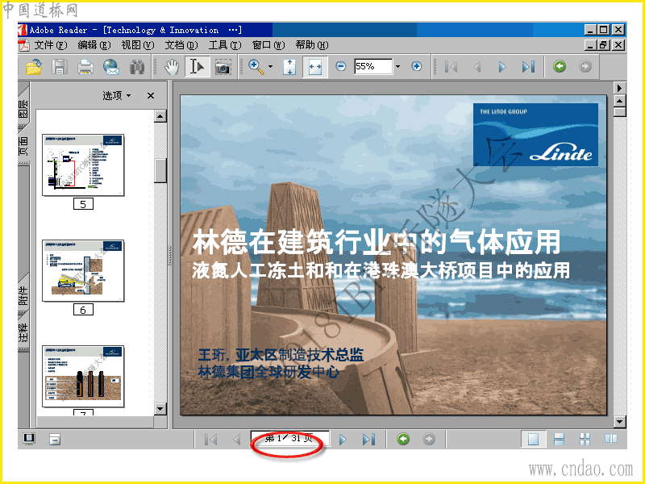Select page 7 thumbnail
This screenshot has height=484, width=645.
point(83,377)
